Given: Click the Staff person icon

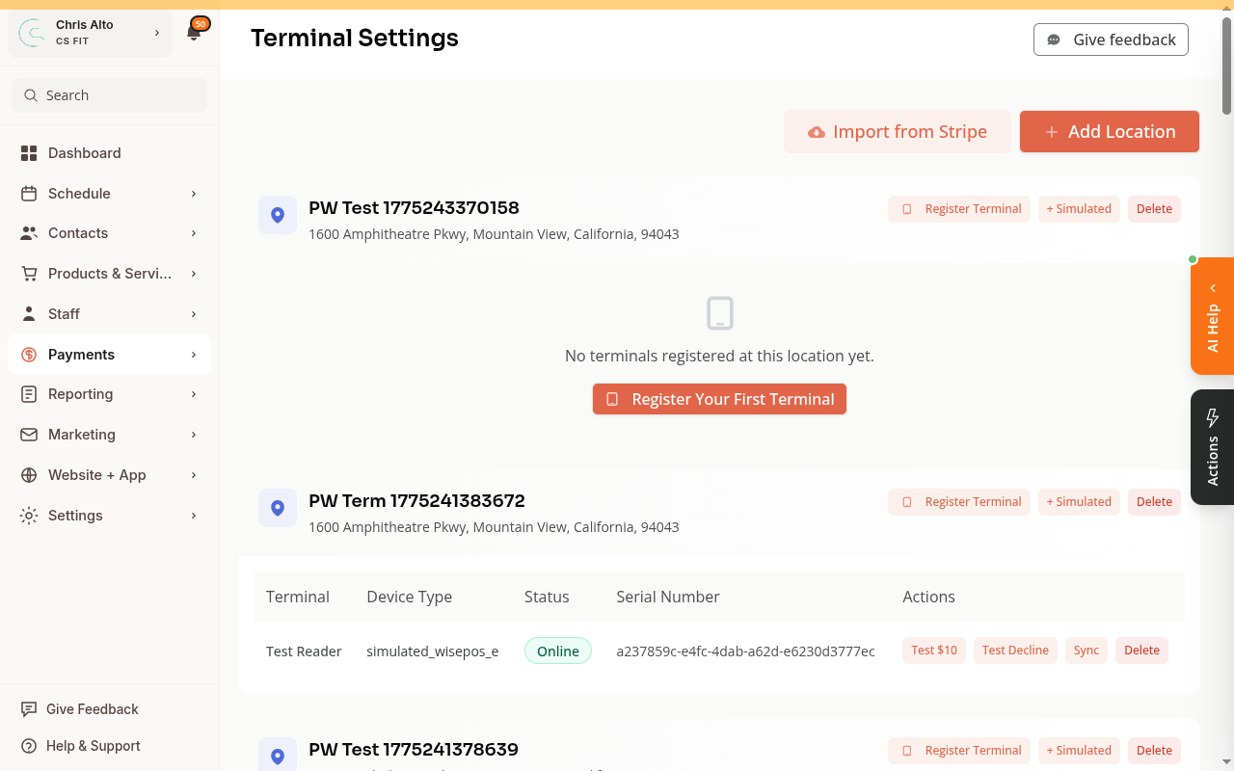Looking at the screenshot, I should point(29,314).
